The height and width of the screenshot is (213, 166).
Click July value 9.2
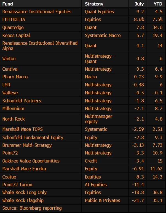pos(140,12)
